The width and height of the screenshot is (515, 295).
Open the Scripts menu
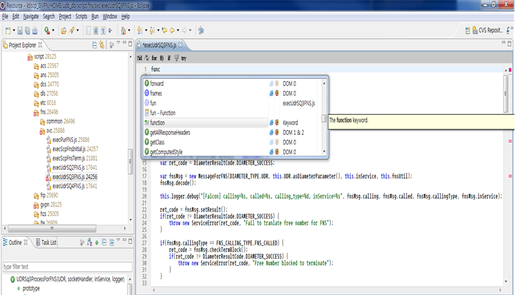[x=81, y=16]
